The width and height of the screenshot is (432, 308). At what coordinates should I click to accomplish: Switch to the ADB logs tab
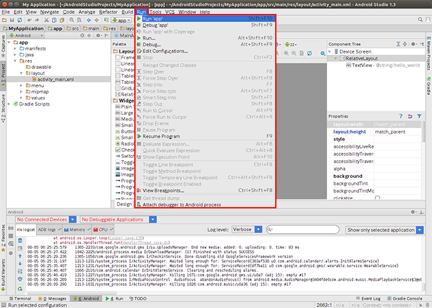49,230
